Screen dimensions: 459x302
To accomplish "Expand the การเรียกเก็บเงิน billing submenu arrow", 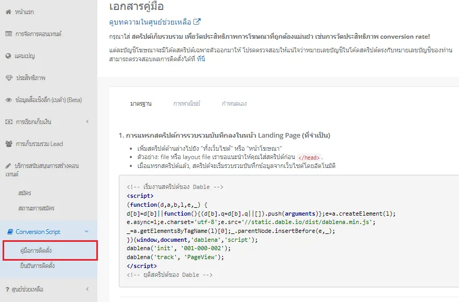I will (87, 121).
